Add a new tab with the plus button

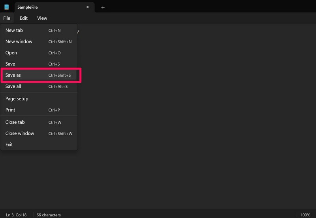(x=103, y=7)
